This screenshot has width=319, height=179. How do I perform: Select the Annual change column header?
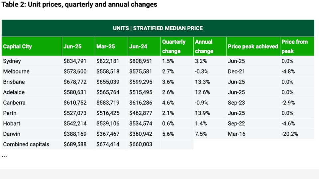click(x=204, y=46)
